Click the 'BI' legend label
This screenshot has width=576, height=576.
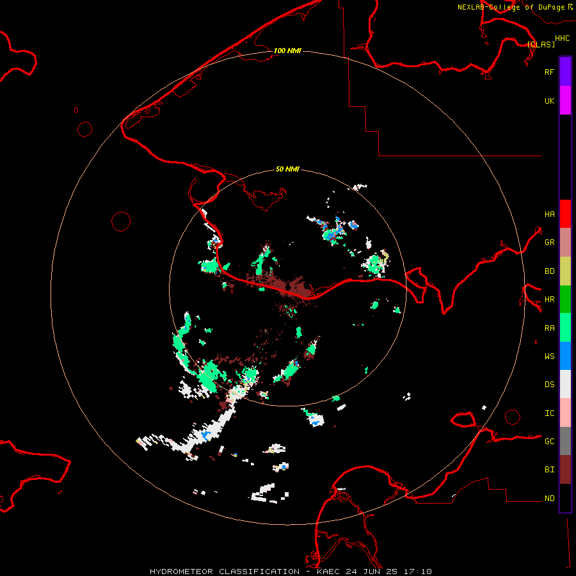(x=549, y=470)
